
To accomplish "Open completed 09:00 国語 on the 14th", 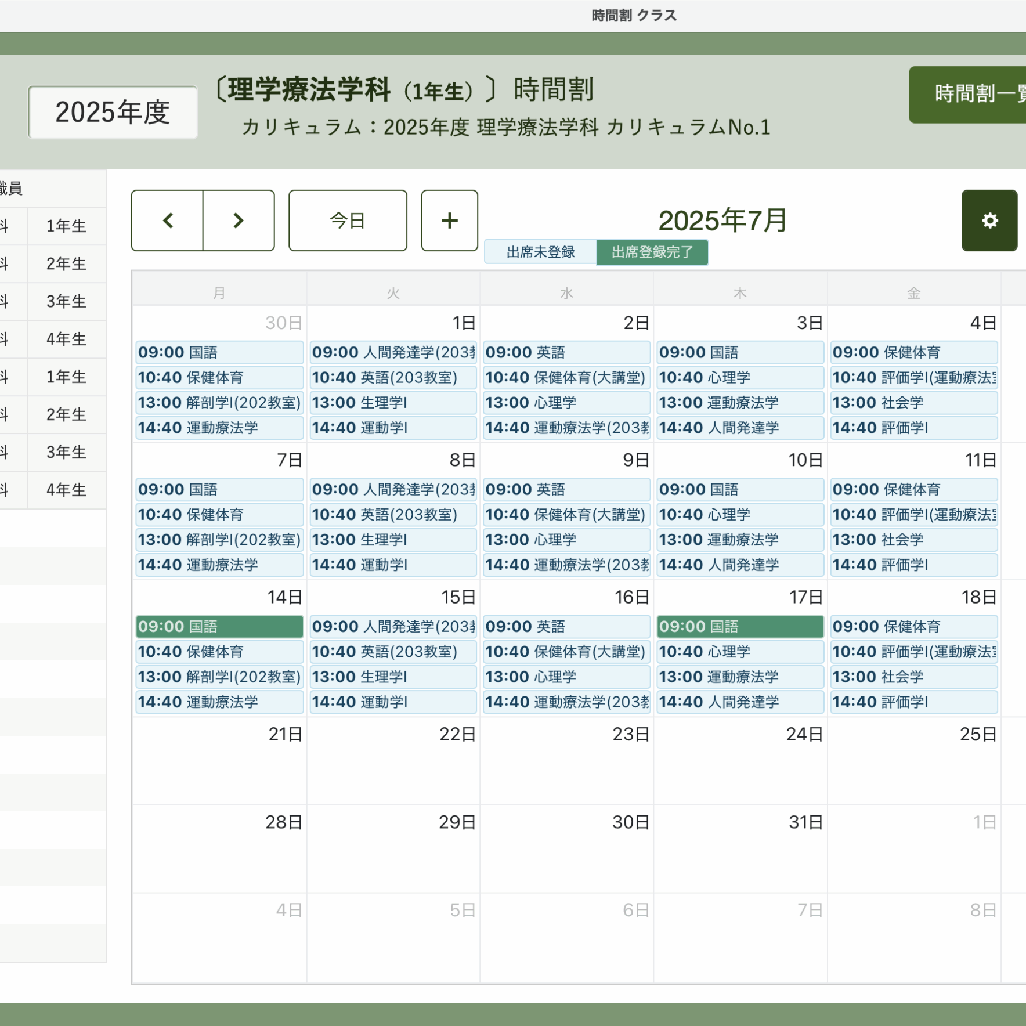I will coord(219,627).
